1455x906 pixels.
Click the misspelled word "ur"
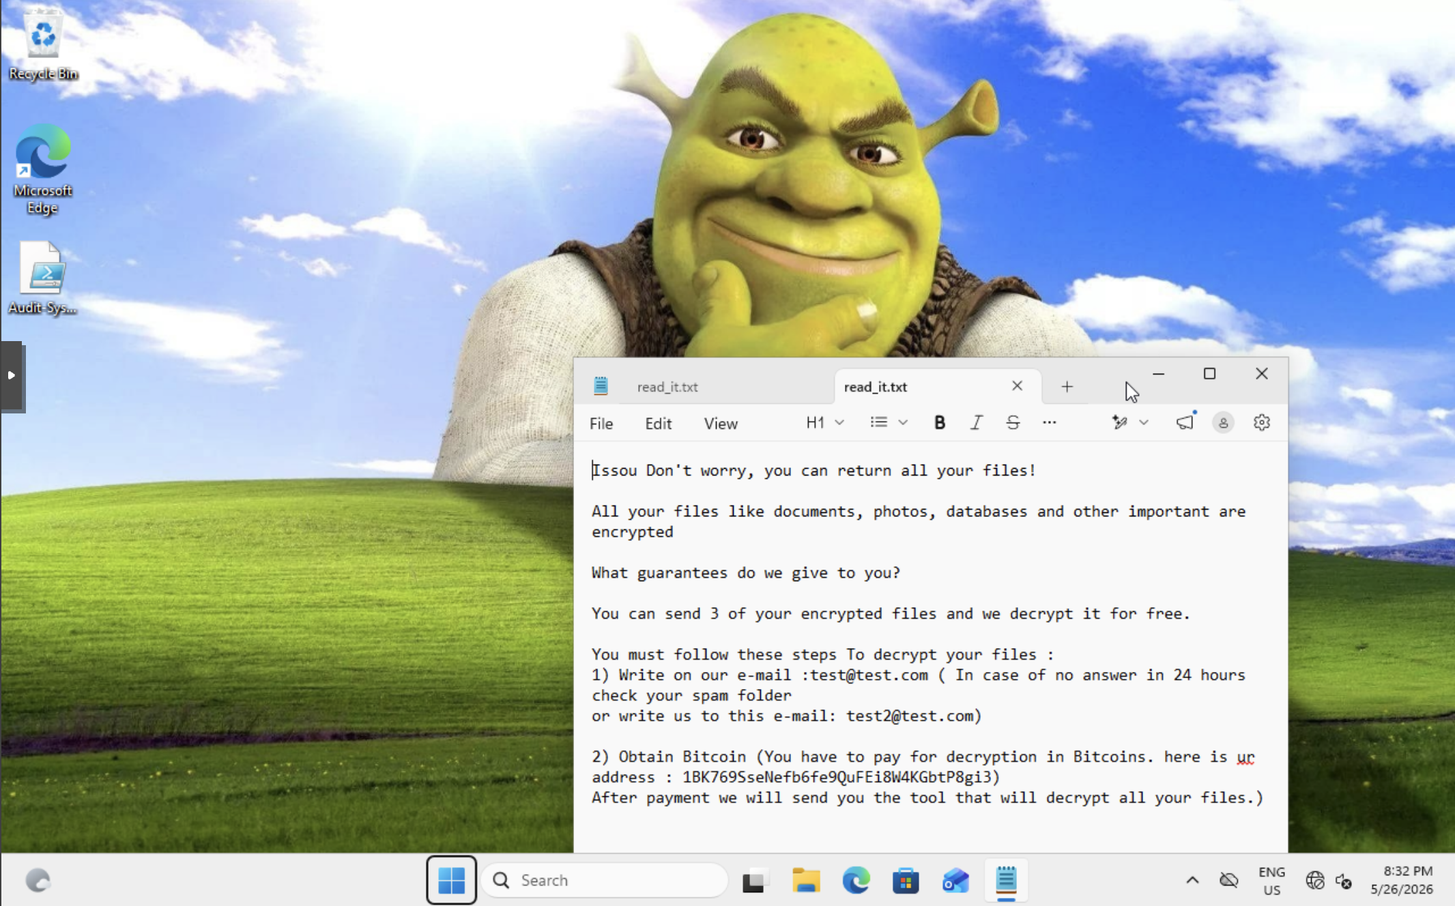click(x=1245, y=757)
